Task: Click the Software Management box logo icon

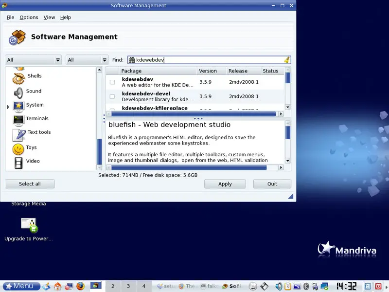Action: [17, 37]
